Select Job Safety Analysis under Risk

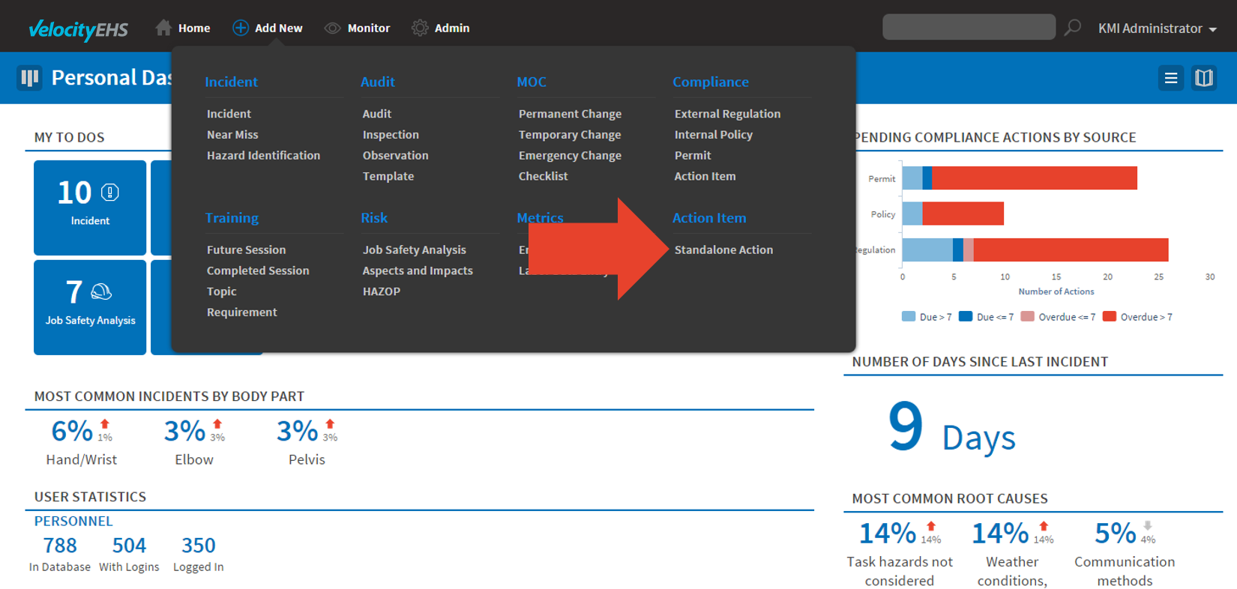[x=414, y=250]
